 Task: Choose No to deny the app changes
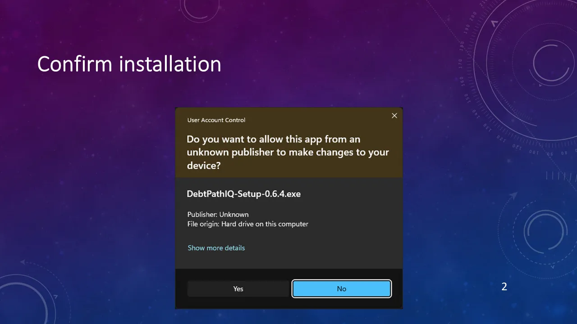pos(342,288)
